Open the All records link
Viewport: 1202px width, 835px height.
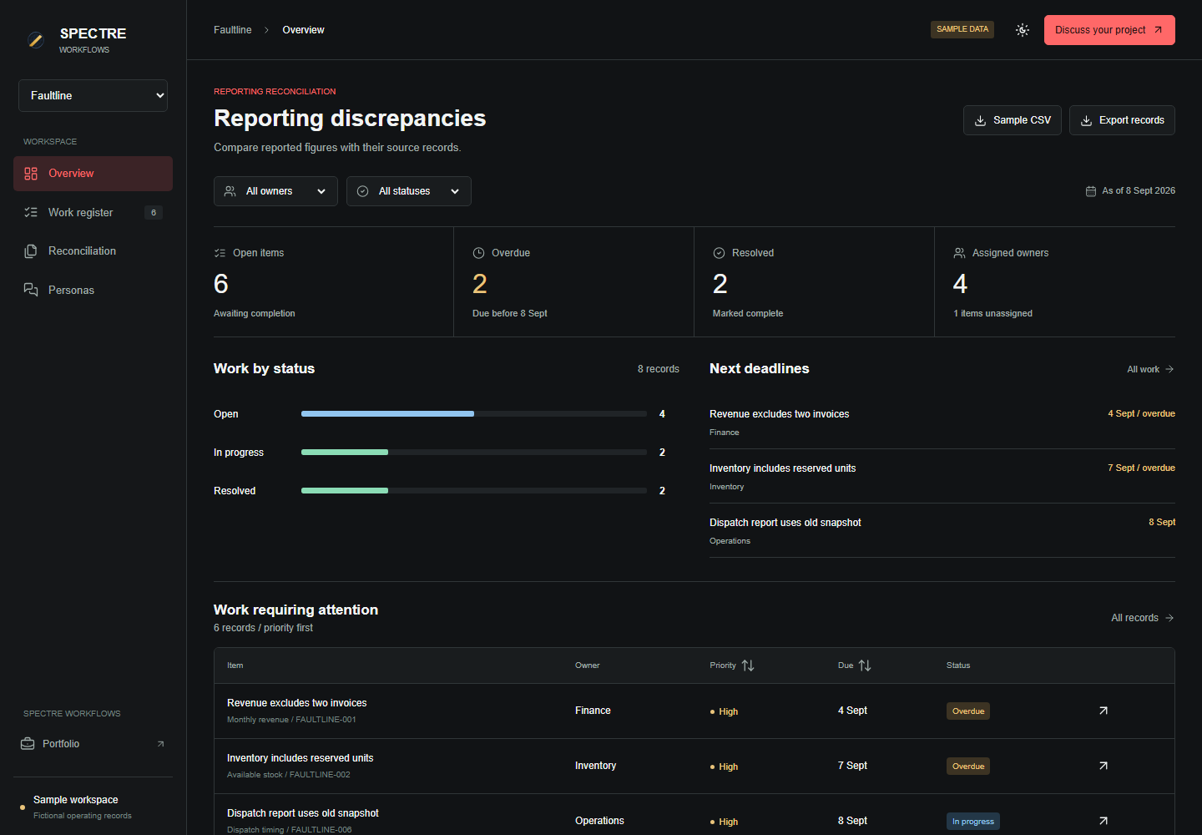pos(1143,618)
